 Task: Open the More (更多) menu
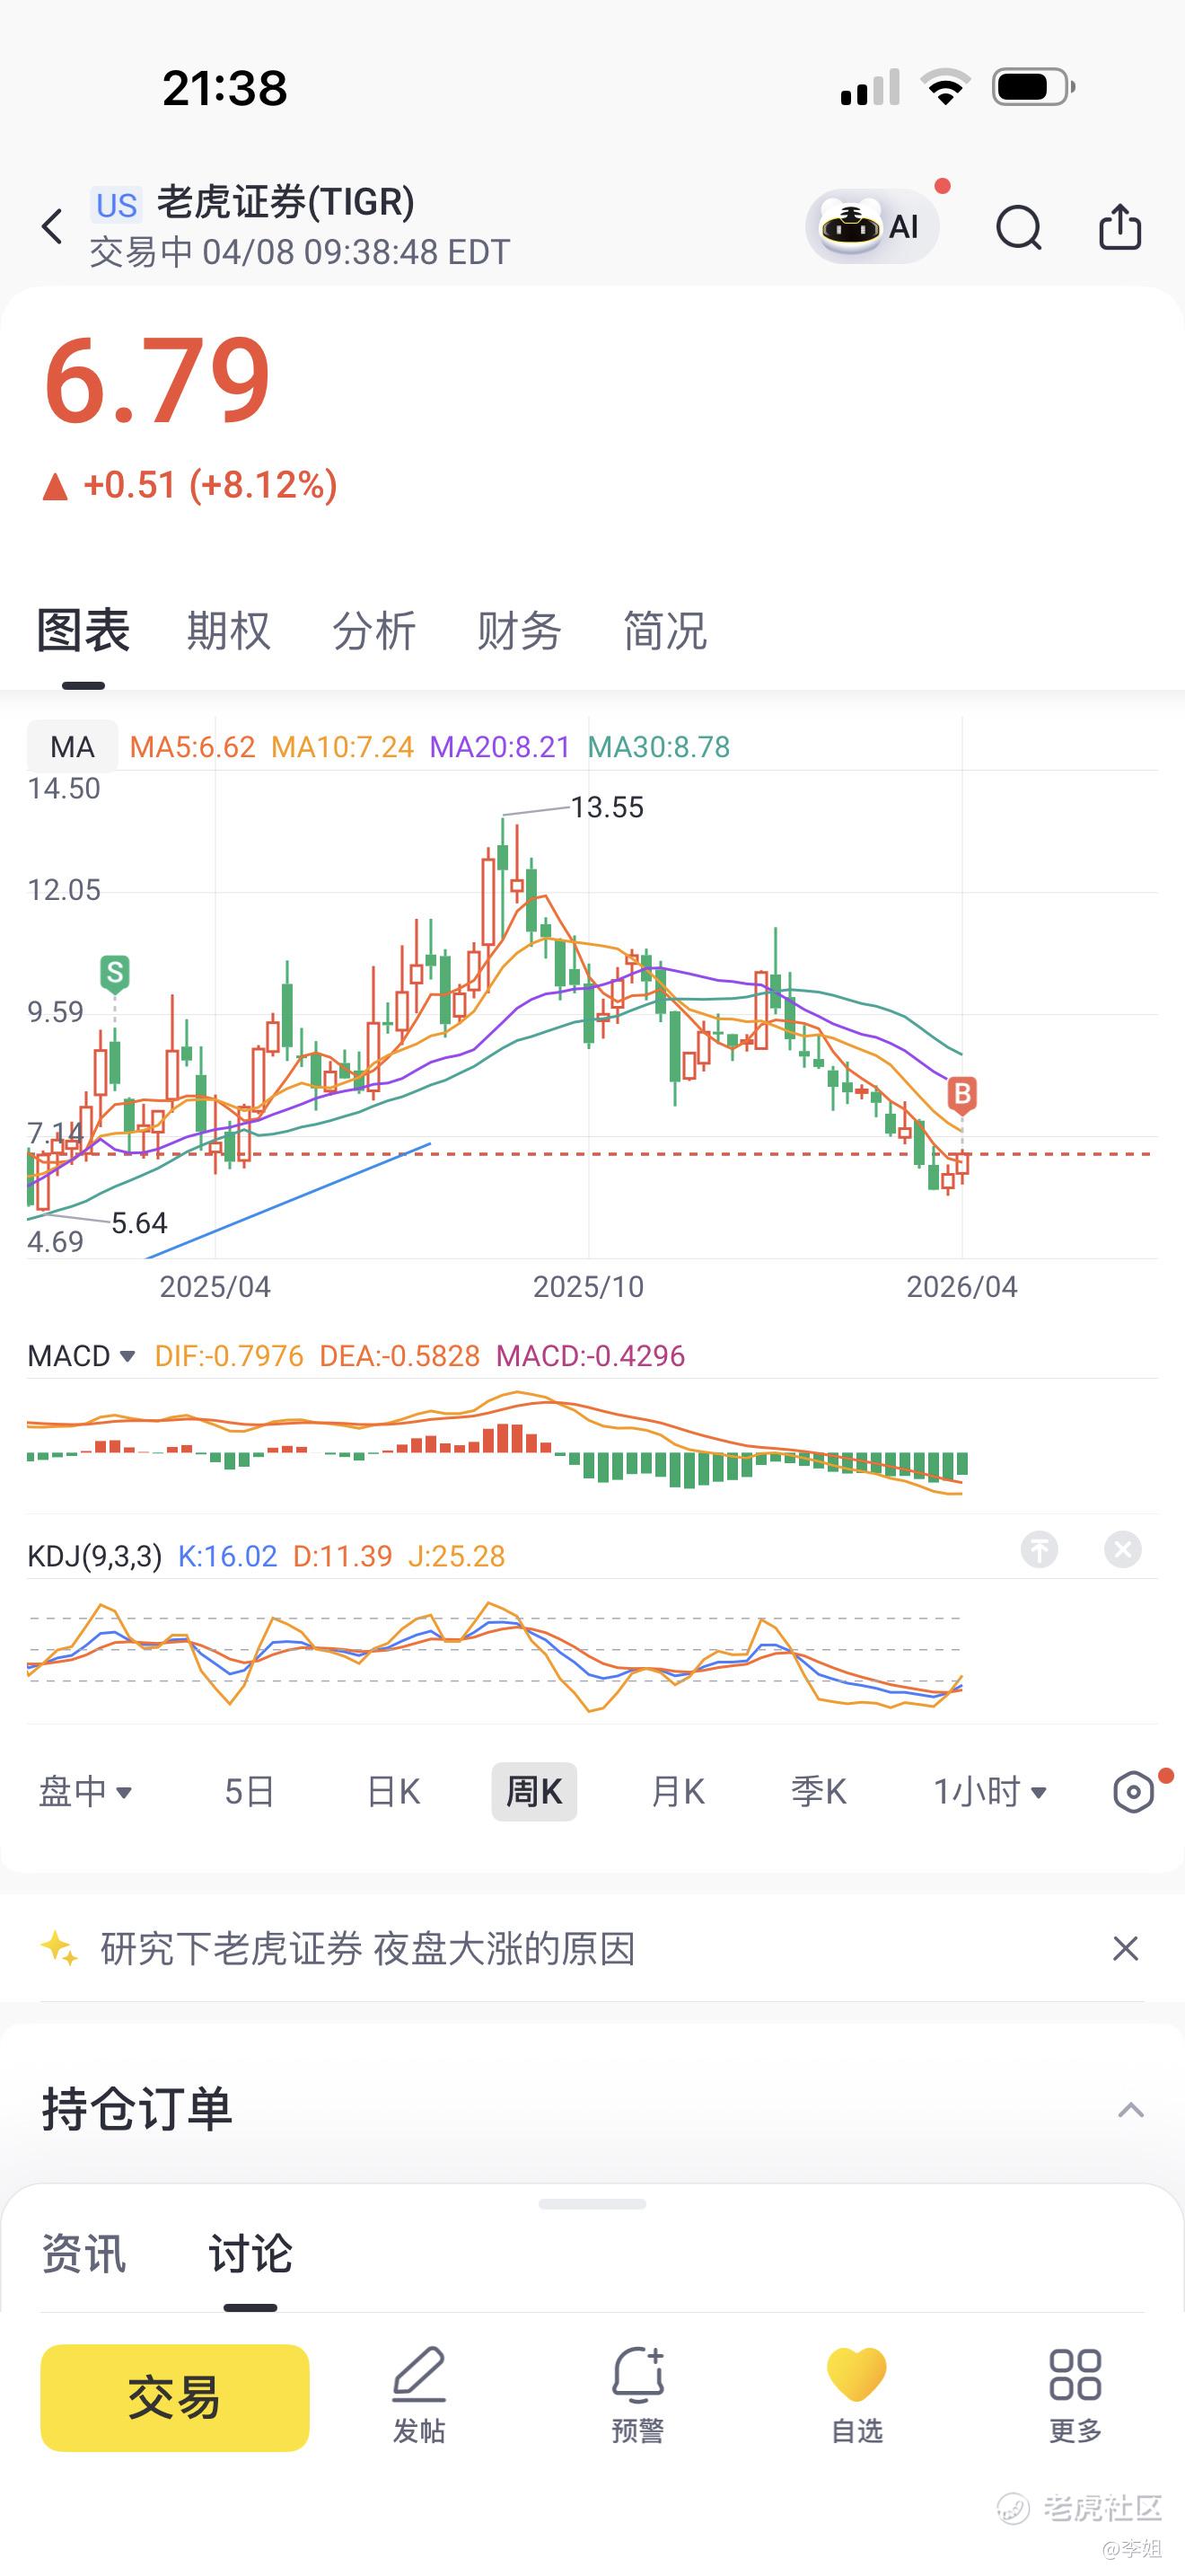(x=1075, y=2396)
